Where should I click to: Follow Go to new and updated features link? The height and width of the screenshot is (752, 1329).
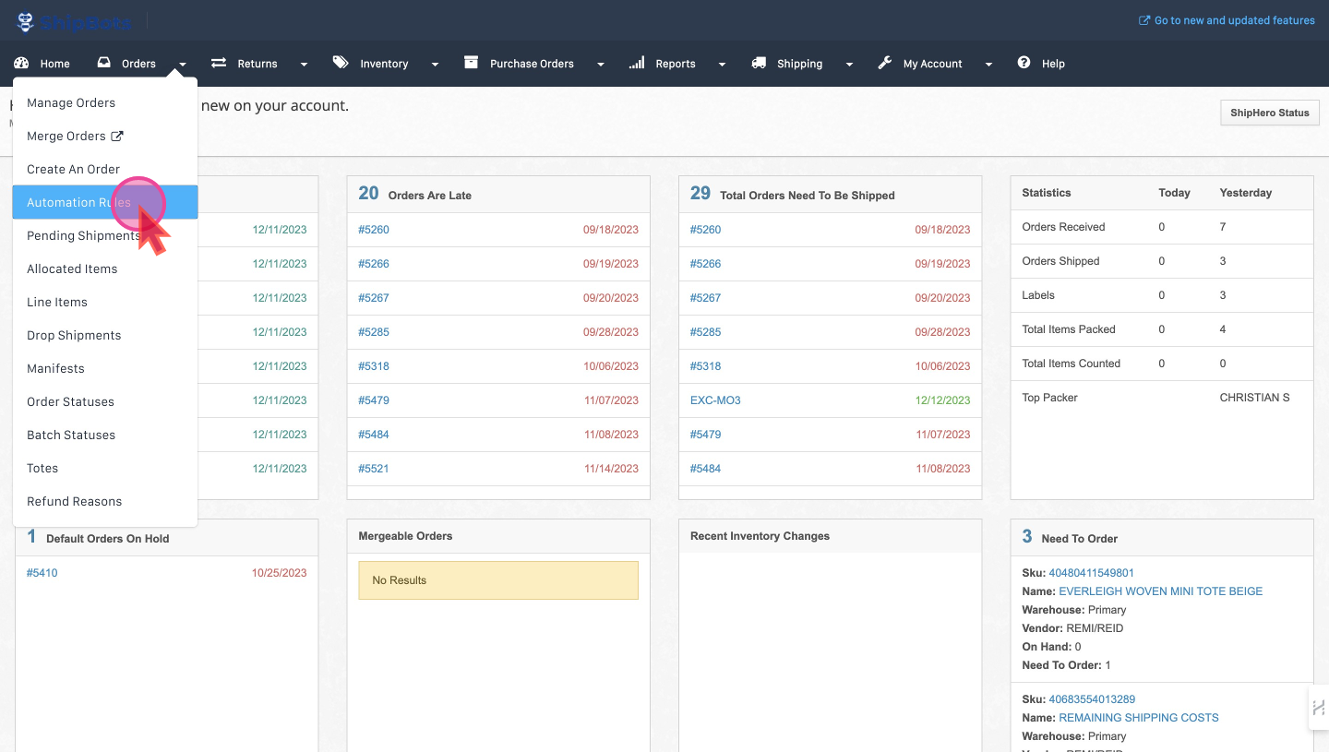(x=1234, y=20)
